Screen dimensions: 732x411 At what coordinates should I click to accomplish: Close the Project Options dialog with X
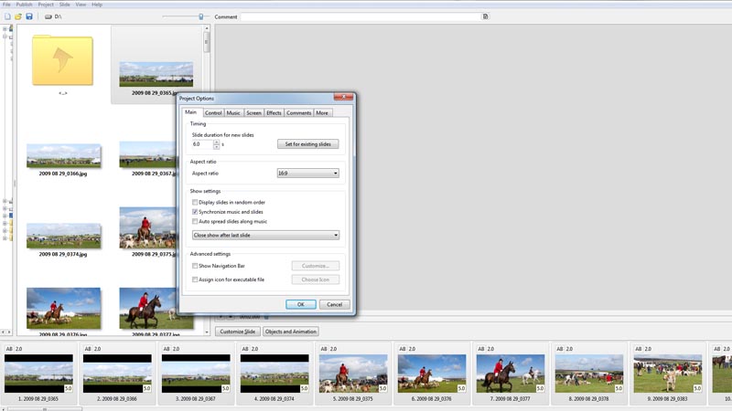(x=344, y=97)
